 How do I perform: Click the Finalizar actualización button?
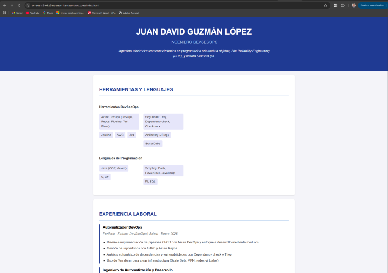click(372, 5)
